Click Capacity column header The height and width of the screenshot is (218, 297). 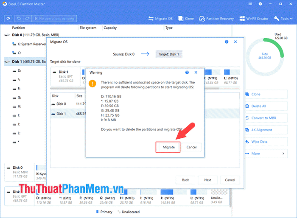[x=110, y=28]
